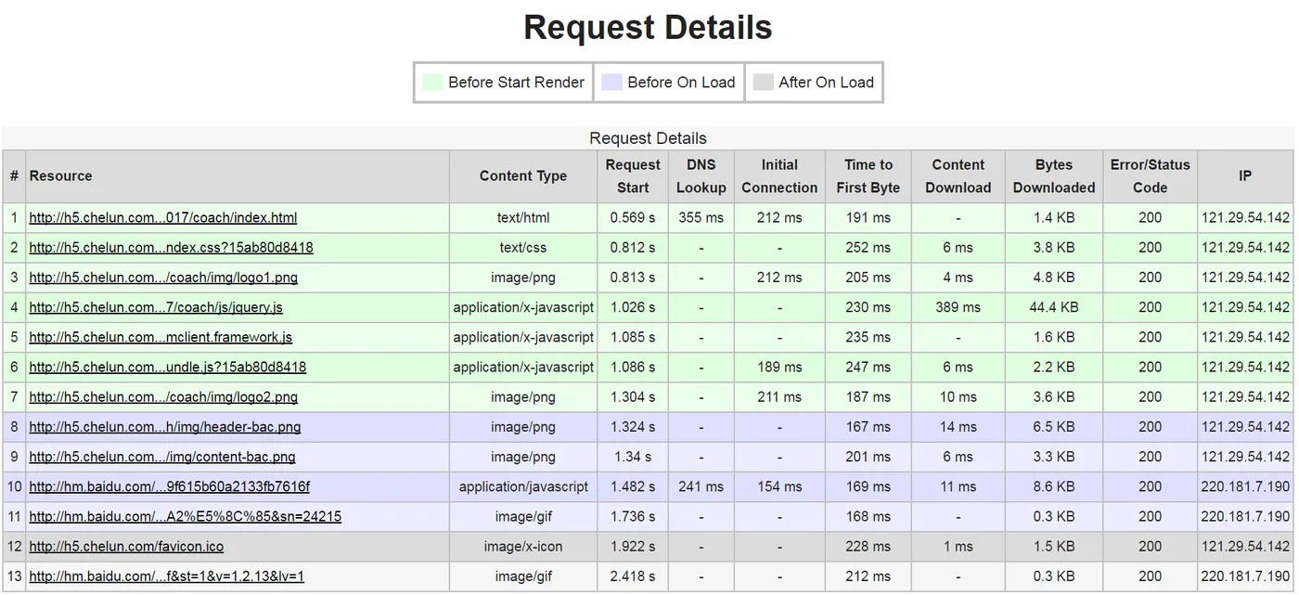Click the Time to First Byte header
The image size is (1299, 595).
pos(868,176)
